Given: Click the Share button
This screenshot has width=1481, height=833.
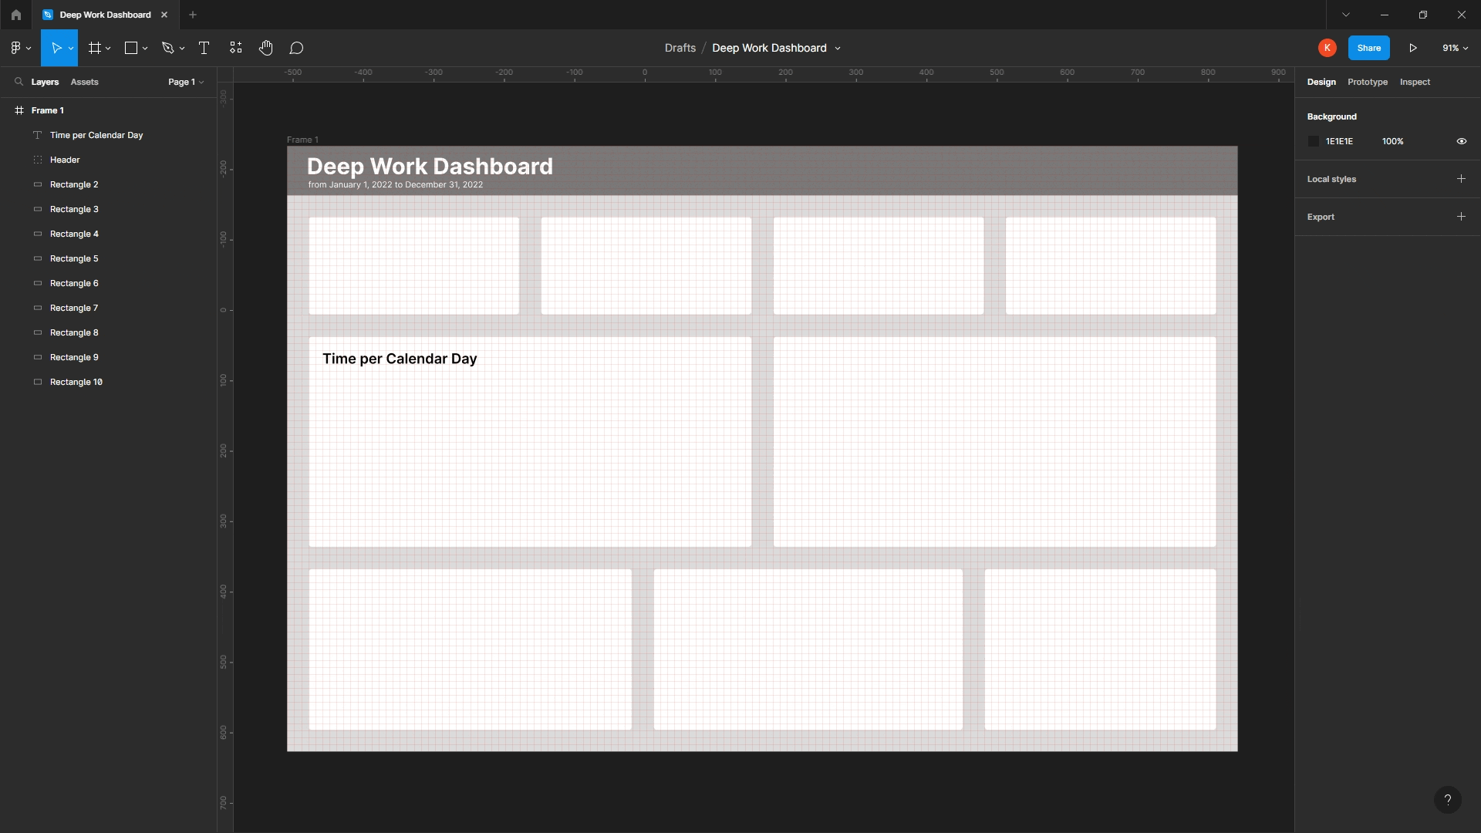Looking at the screenshot, I should [x=1368, y=48].
